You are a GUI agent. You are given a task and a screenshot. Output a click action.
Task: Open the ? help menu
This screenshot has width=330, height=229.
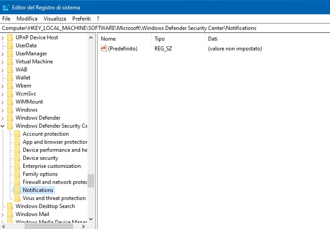pos(98,19)
